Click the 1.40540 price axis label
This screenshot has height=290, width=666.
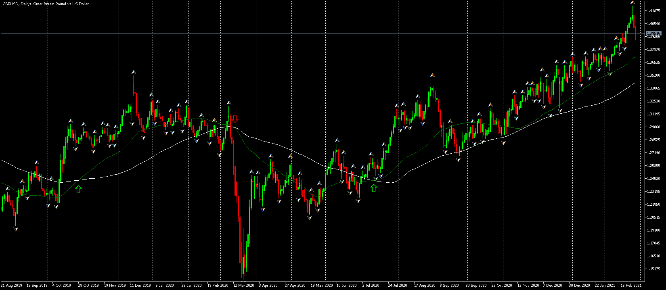pos(653,23)
